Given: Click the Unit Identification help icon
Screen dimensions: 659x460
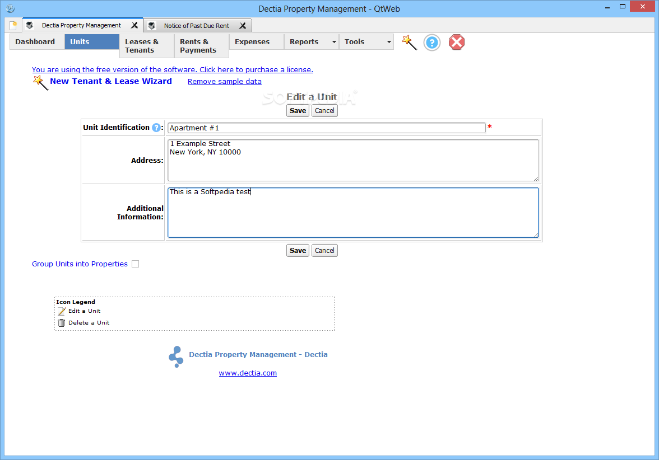Looking at the screenshot, I should (x=156, y=128).
